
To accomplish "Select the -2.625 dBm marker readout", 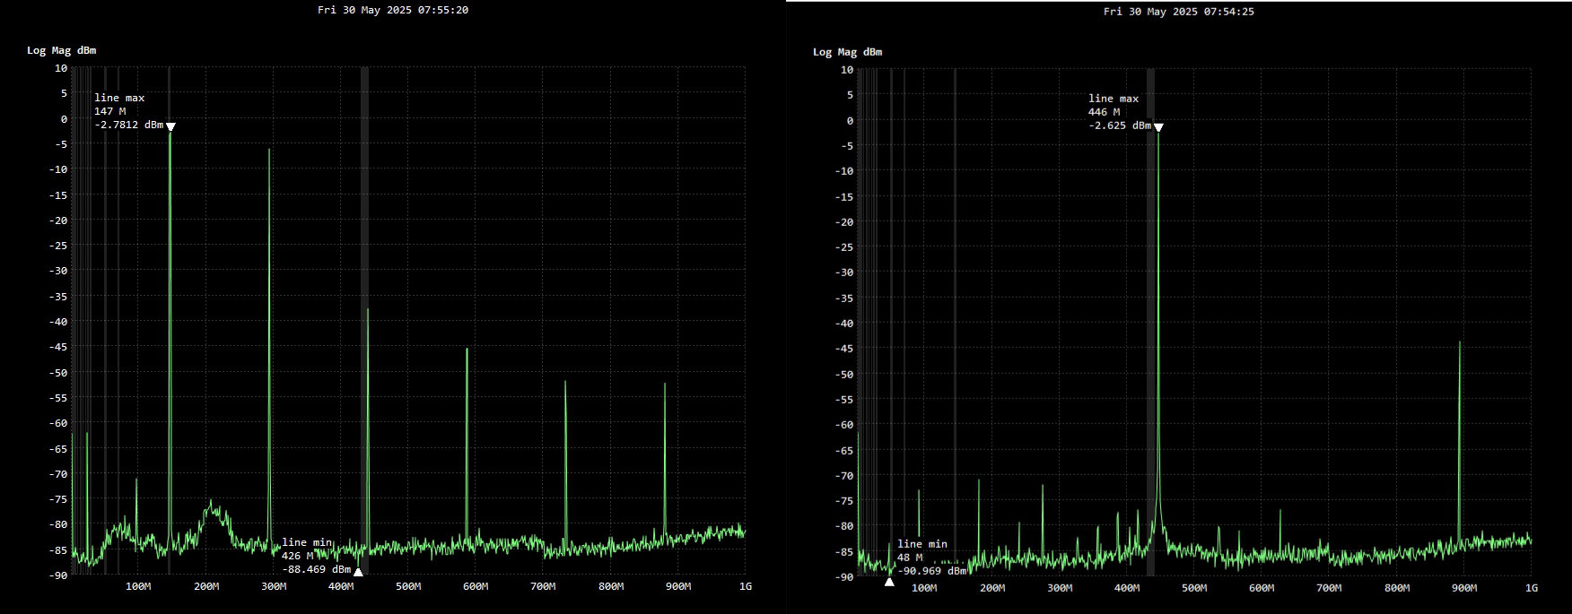I will pyautogui.click(x=1119, y=126).
